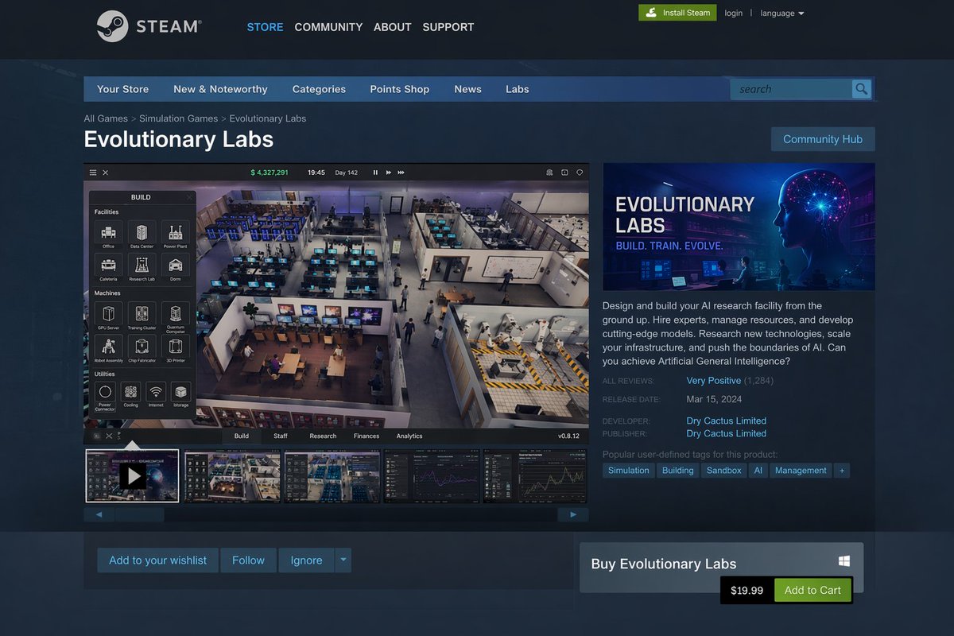The height and width of the screenshot is (636, 954).
Task: Click Add to your wishlist
Action: coord(157,560)
